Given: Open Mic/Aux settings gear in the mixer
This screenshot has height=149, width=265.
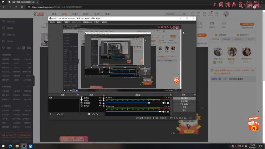Looking at the screenshot, I should (168, 112).
